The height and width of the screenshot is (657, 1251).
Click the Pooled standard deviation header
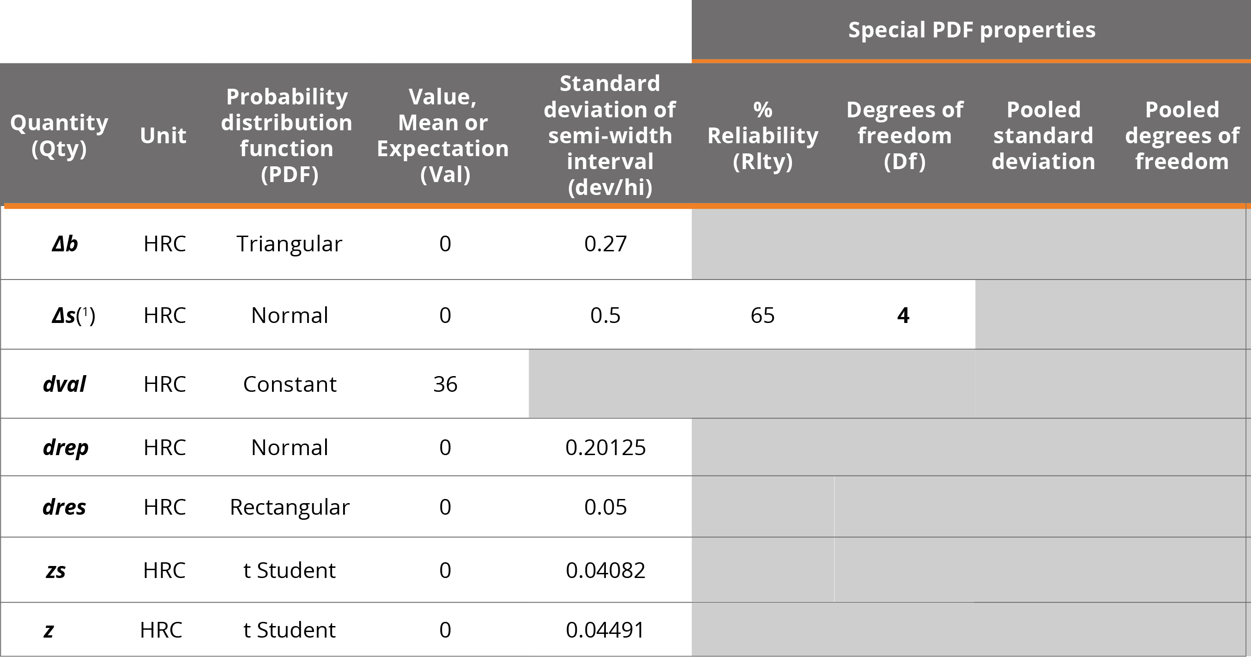(x=1043, y=135)
